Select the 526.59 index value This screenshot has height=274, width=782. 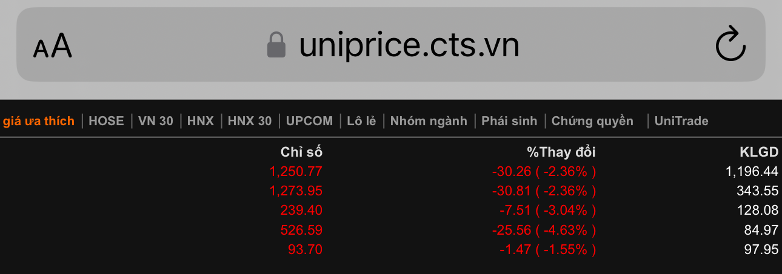click(301, 230)
